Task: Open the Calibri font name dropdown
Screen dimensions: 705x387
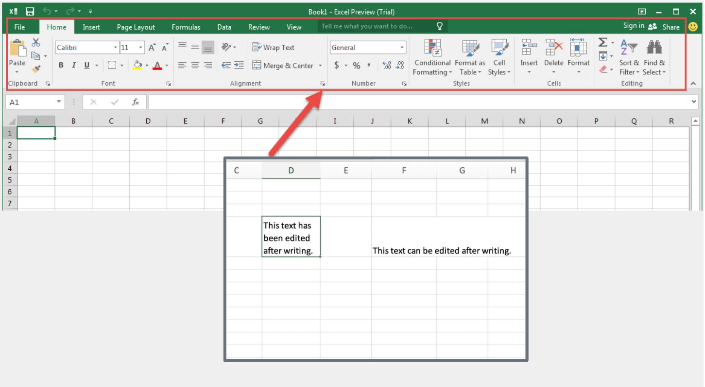Action: coord(116,48)
